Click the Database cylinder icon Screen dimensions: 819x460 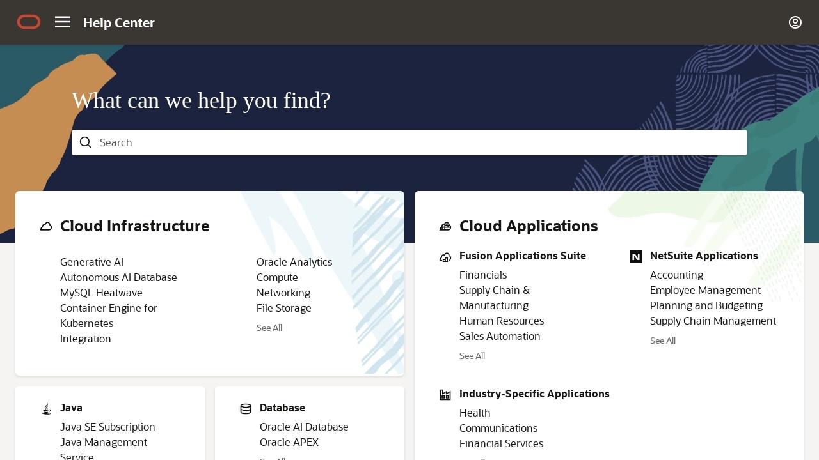(246, 409)
